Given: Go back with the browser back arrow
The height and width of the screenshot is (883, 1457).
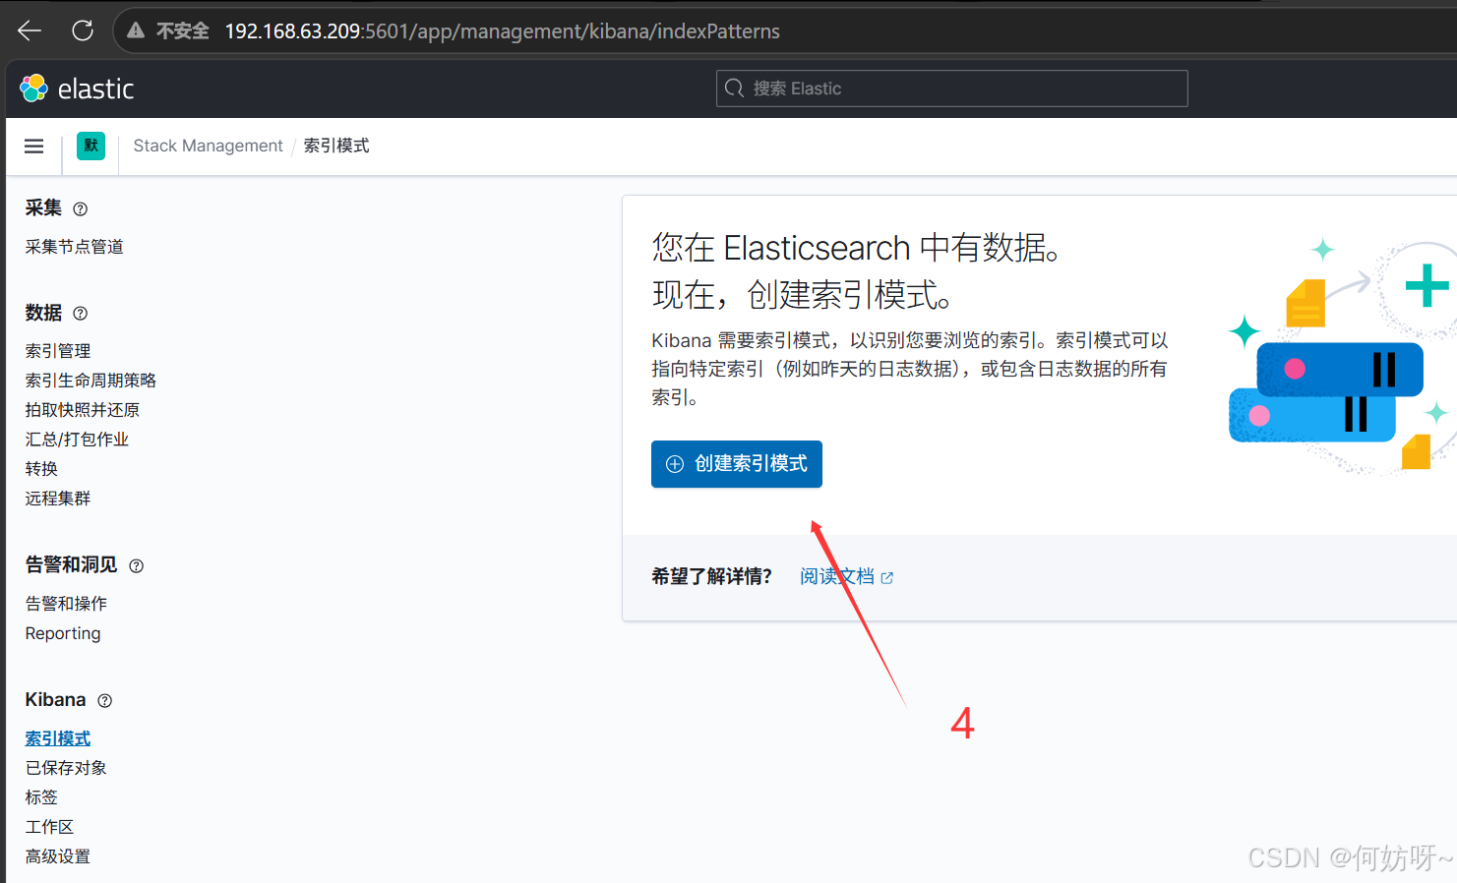Looking at the screenshot, I should (x=30, y=30).
